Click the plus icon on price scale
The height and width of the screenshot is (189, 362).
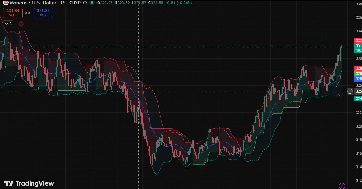(350, 91)
